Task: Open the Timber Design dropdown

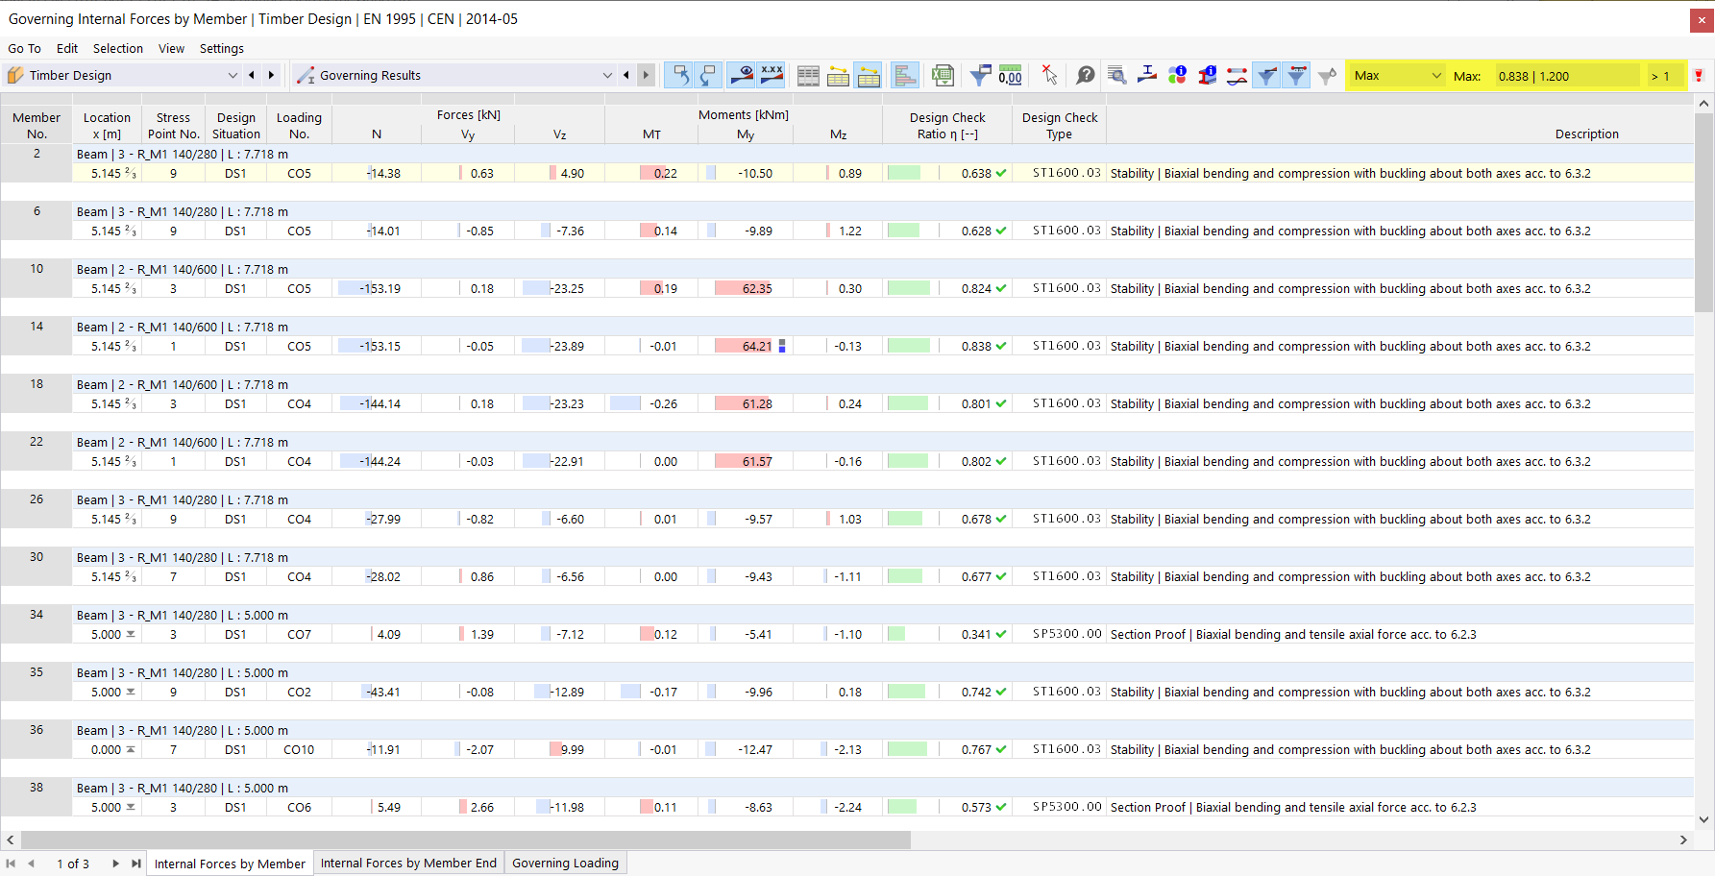Action: point(122,75)
